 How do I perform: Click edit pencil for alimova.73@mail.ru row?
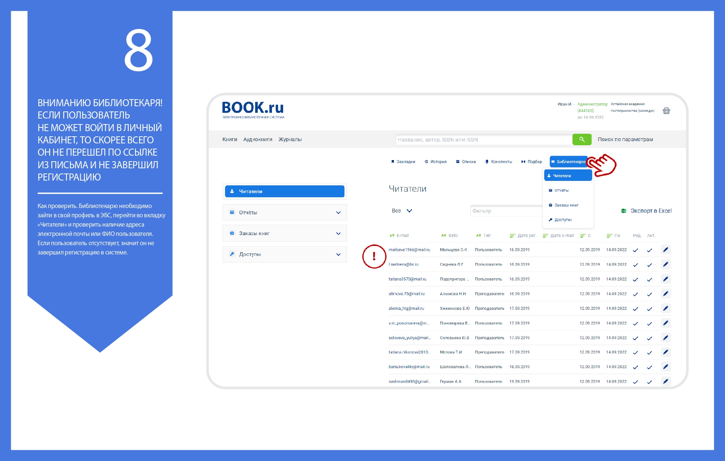coord(665,294)
